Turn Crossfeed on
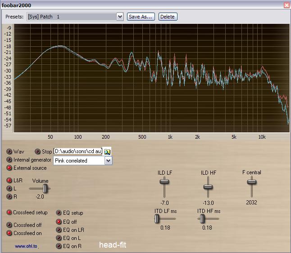The width and height of the screenshot is (291, 253). click(x=9, y=233)
